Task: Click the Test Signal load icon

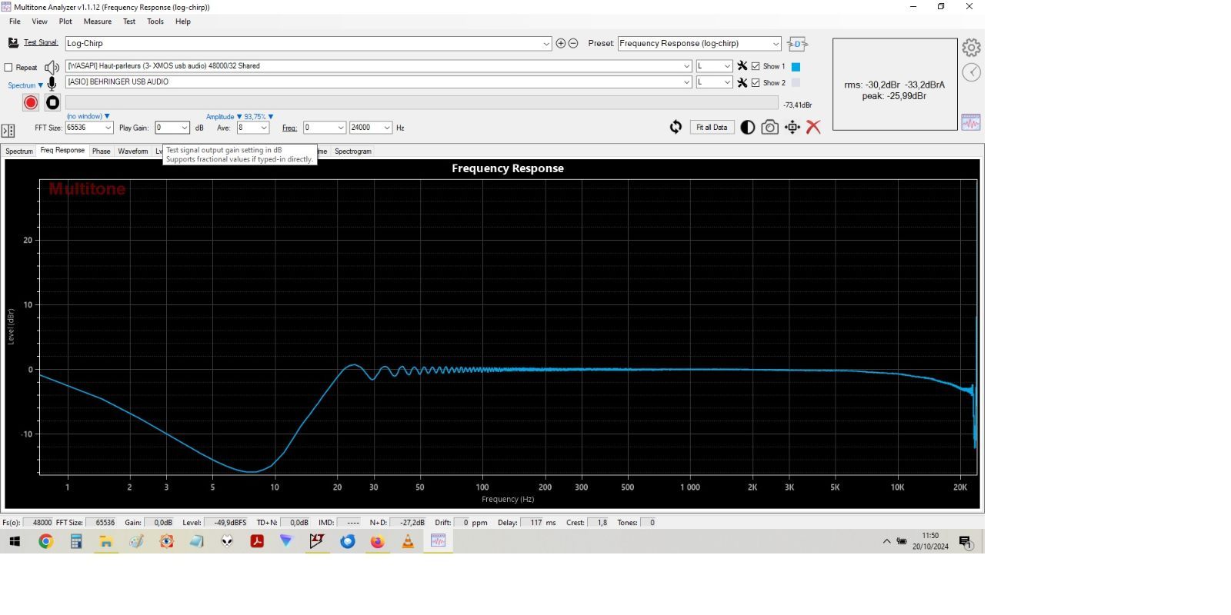Action: coord(13,43)
